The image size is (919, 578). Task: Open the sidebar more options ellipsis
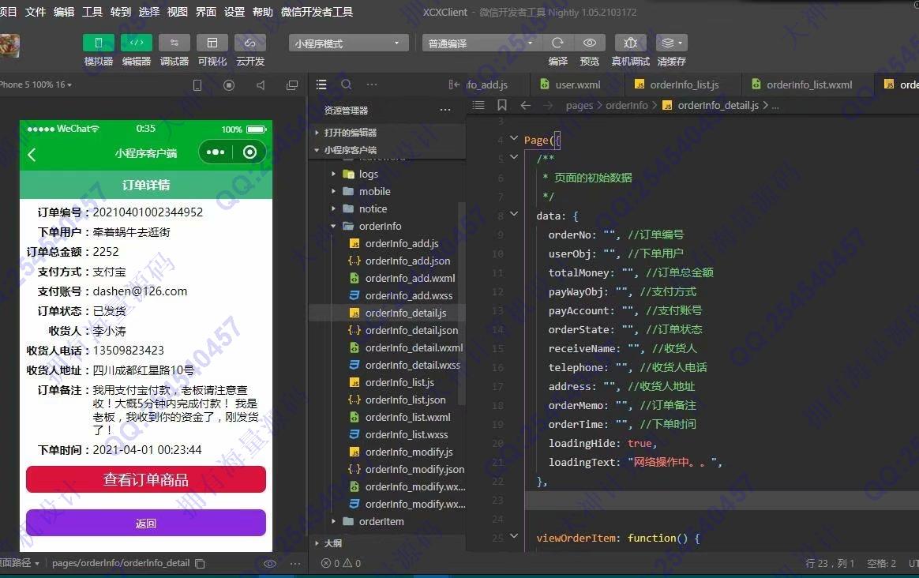tap(372, 84)
